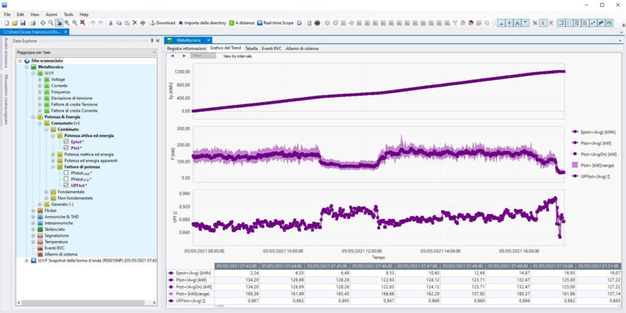The height and width of the screenshot is (313, 626).
Task: Expand the Flicker tree node
Action: (33, 211)
